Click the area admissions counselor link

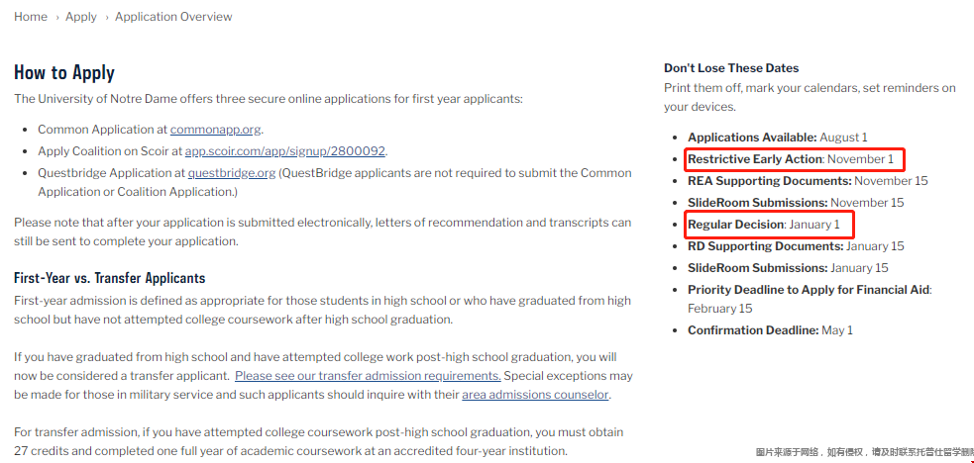[535, 396]
